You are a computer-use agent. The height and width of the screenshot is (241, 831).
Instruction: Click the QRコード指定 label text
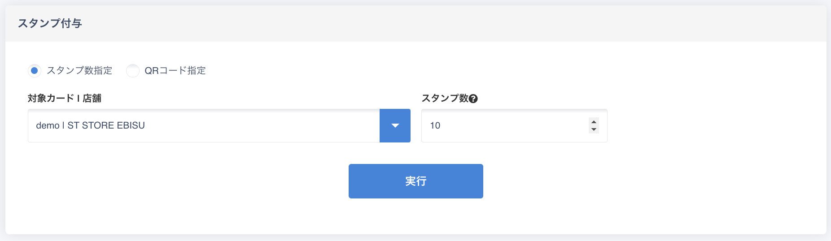click(x=175, y=71)
